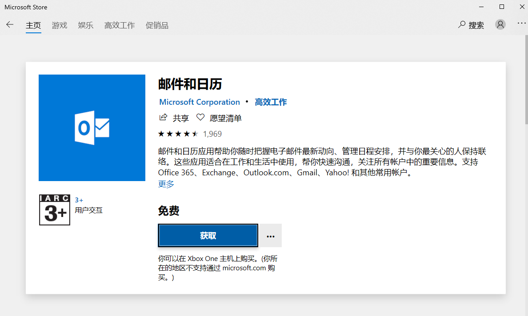Screen dimensions: 528x316
Task: Open the 3+ age rating link
Action: [79, 200]
